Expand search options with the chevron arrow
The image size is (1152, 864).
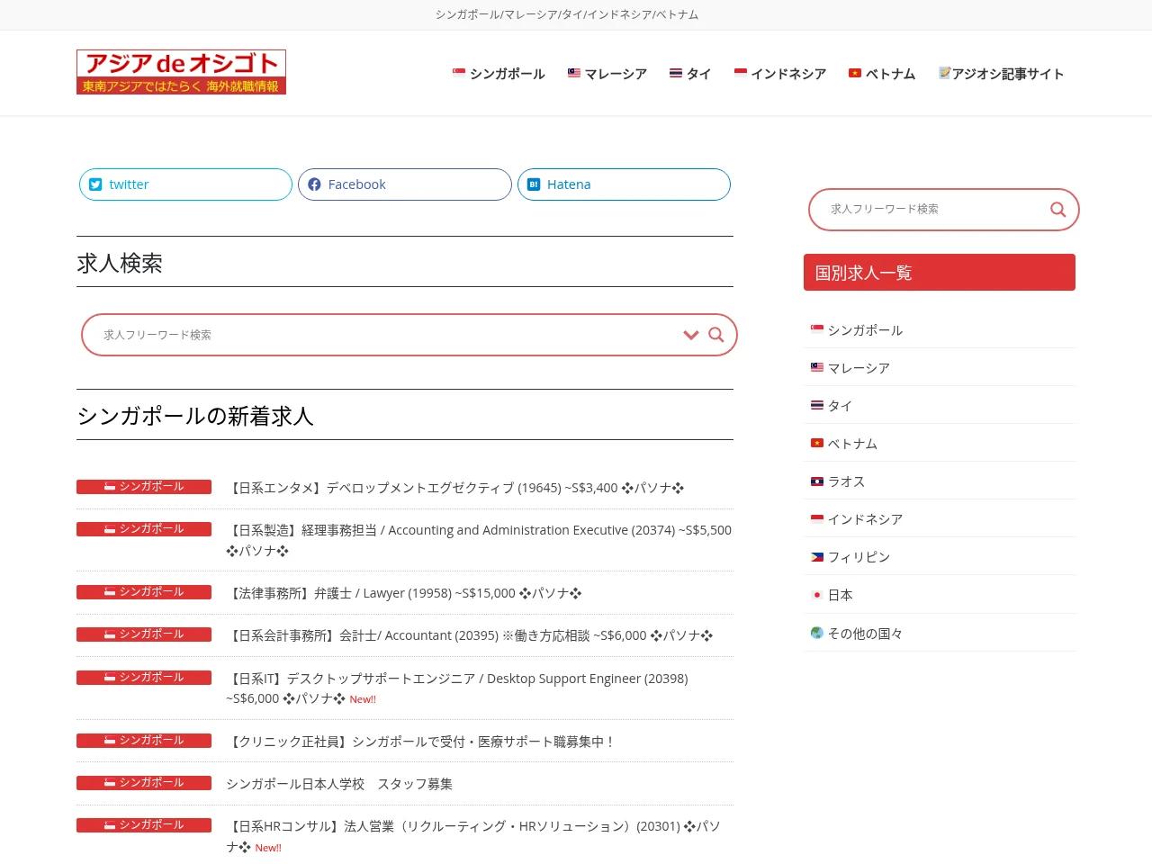coord(691,335)
